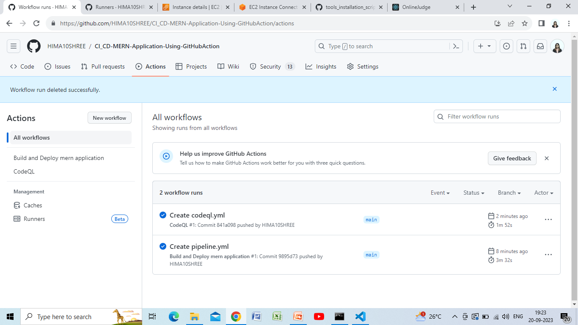Open the repository Settings tab
The width and height of the screenshot is (578, 325).
click(x=363, y=66)
